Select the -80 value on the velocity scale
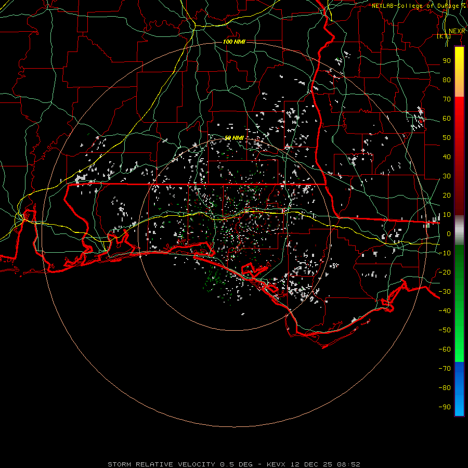This screenshot has width=468, height=468. pyautogui.click(x=445, y=388)
